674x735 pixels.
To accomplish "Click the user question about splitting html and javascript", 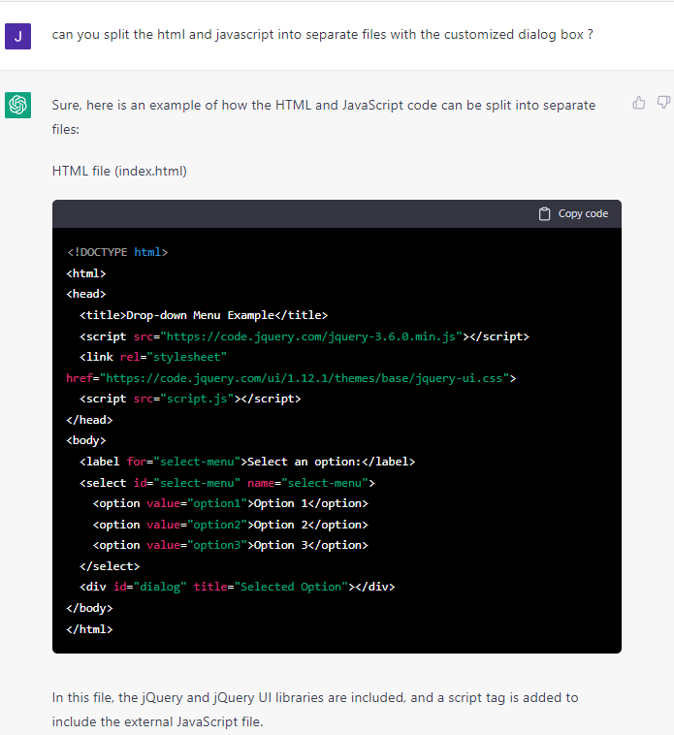I will tap(323, 35).
